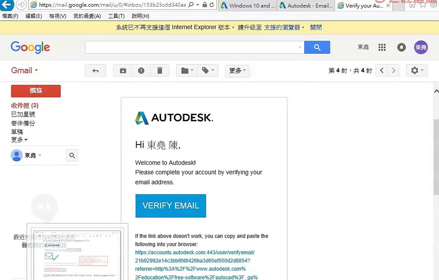
Task: Open the settings gear dropdown
Action: 417,70
